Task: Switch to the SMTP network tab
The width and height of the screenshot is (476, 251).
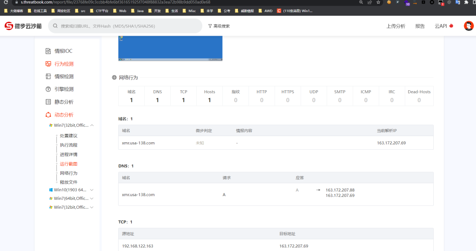Action: coord(340,96)
